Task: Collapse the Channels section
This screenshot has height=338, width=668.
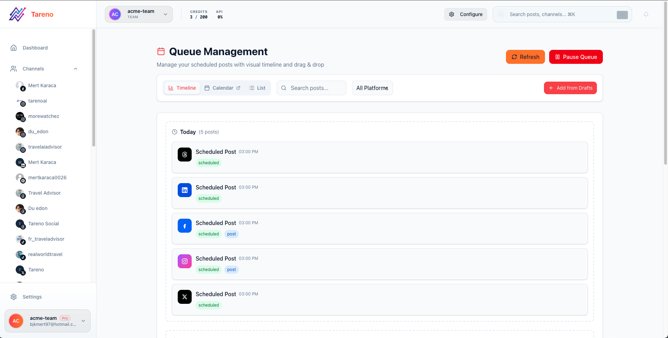Action: click(76, 69)
